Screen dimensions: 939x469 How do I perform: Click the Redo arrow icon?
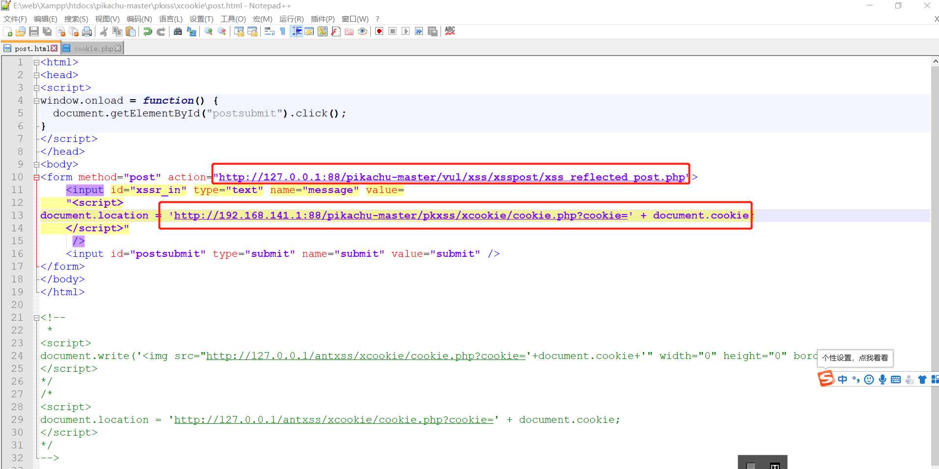click(161, 31)
